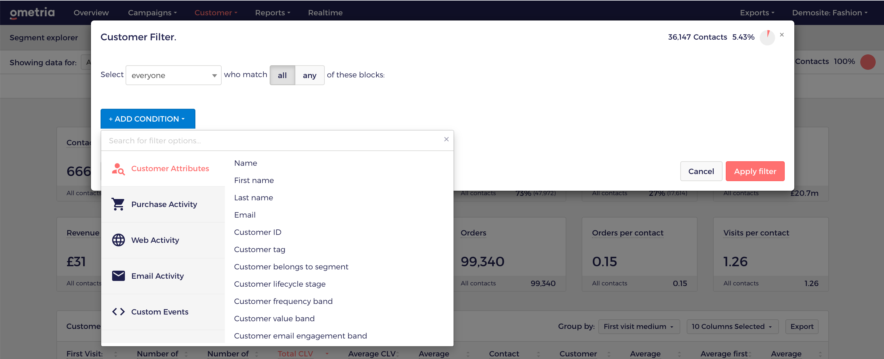The height and width of the screenshot is (359, 884).
Task: Open the Customer menu
Action: coord(216,13)
